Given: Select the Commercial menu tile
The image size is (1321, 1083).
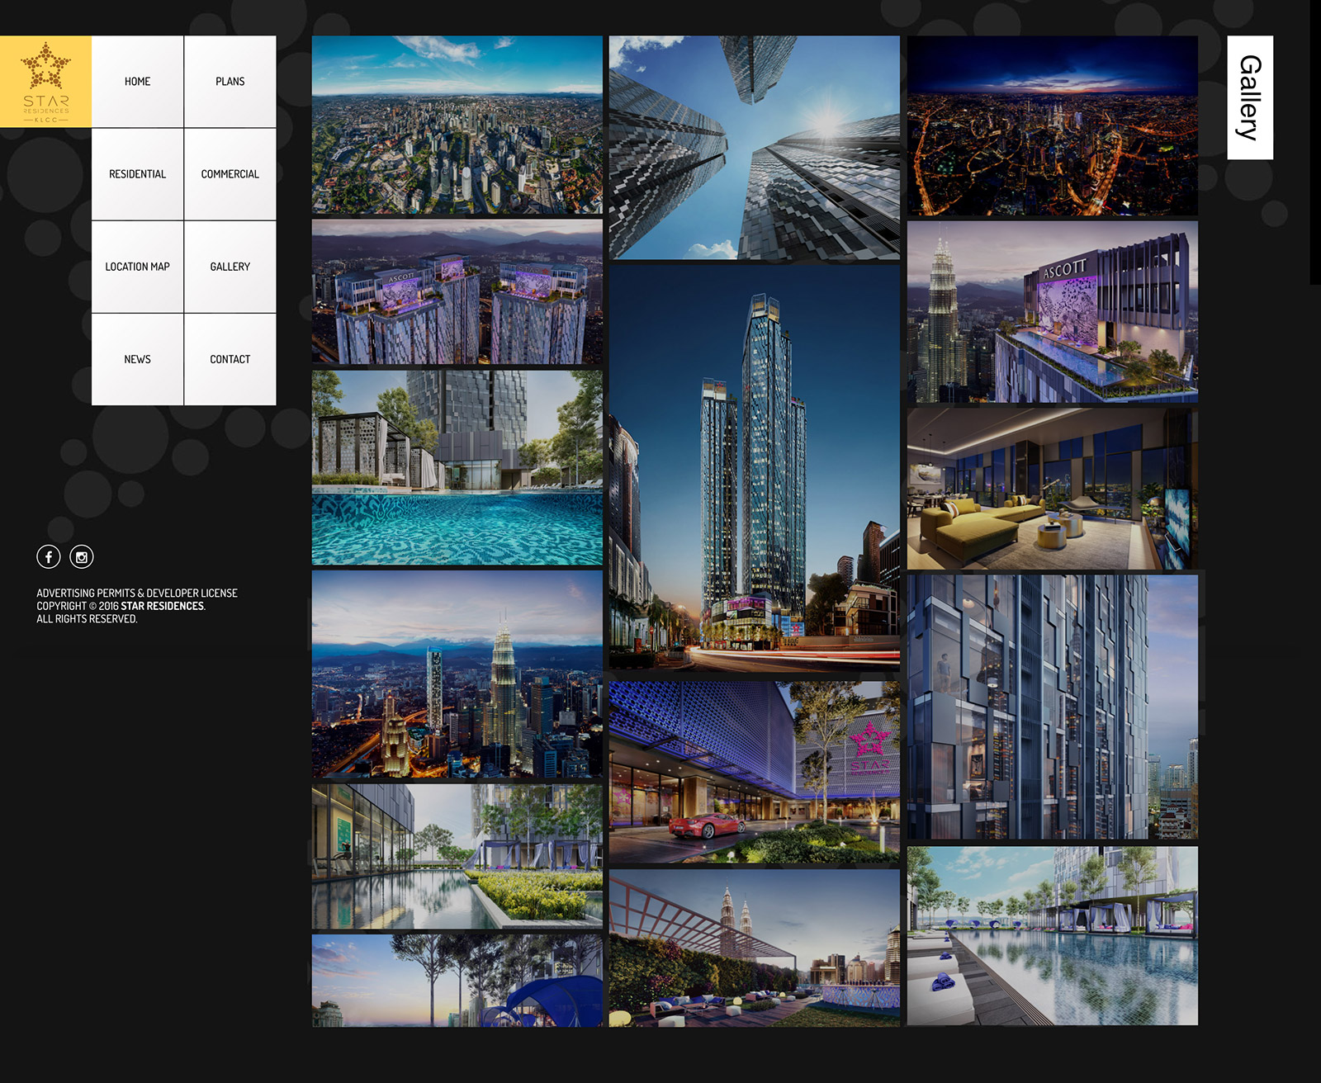Looking at the screenshot, I should pyautogui.click(x=230, y=174).
